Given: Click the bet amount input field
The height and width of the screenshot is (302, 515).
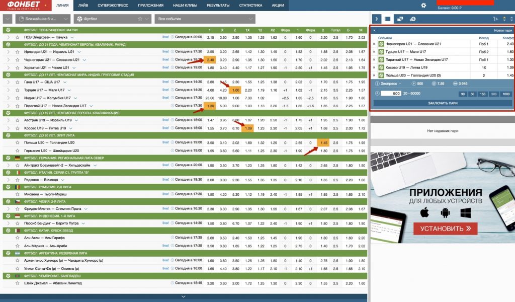Looking at the screenshot, I should [x=391, y=94].
